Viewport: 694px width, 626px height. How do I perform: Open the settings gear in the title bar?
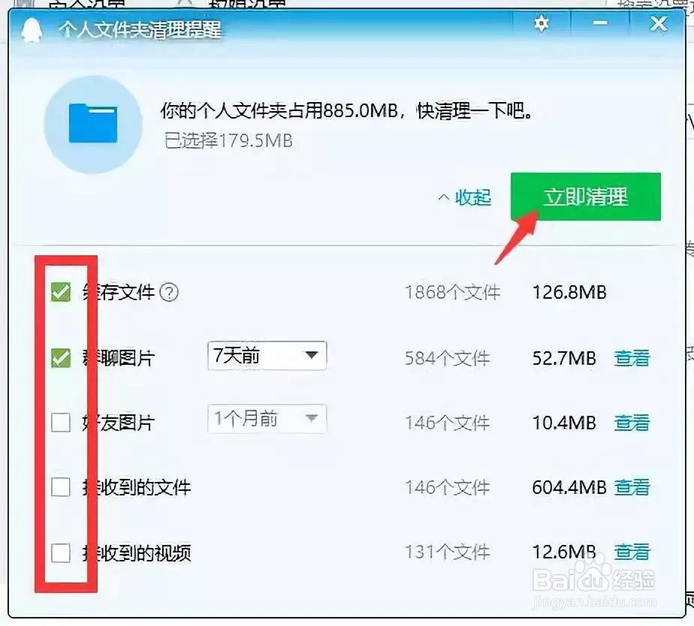pyautogui.click(x=542, y=25)
